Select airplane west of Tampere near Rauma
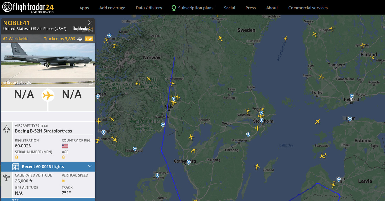 pos(321,76)
